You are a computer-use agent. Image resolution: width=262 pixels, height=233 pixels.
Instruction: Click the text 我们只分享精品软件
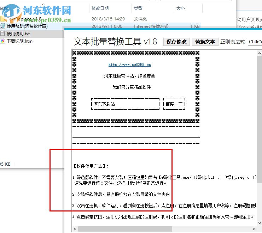(132, 87)
